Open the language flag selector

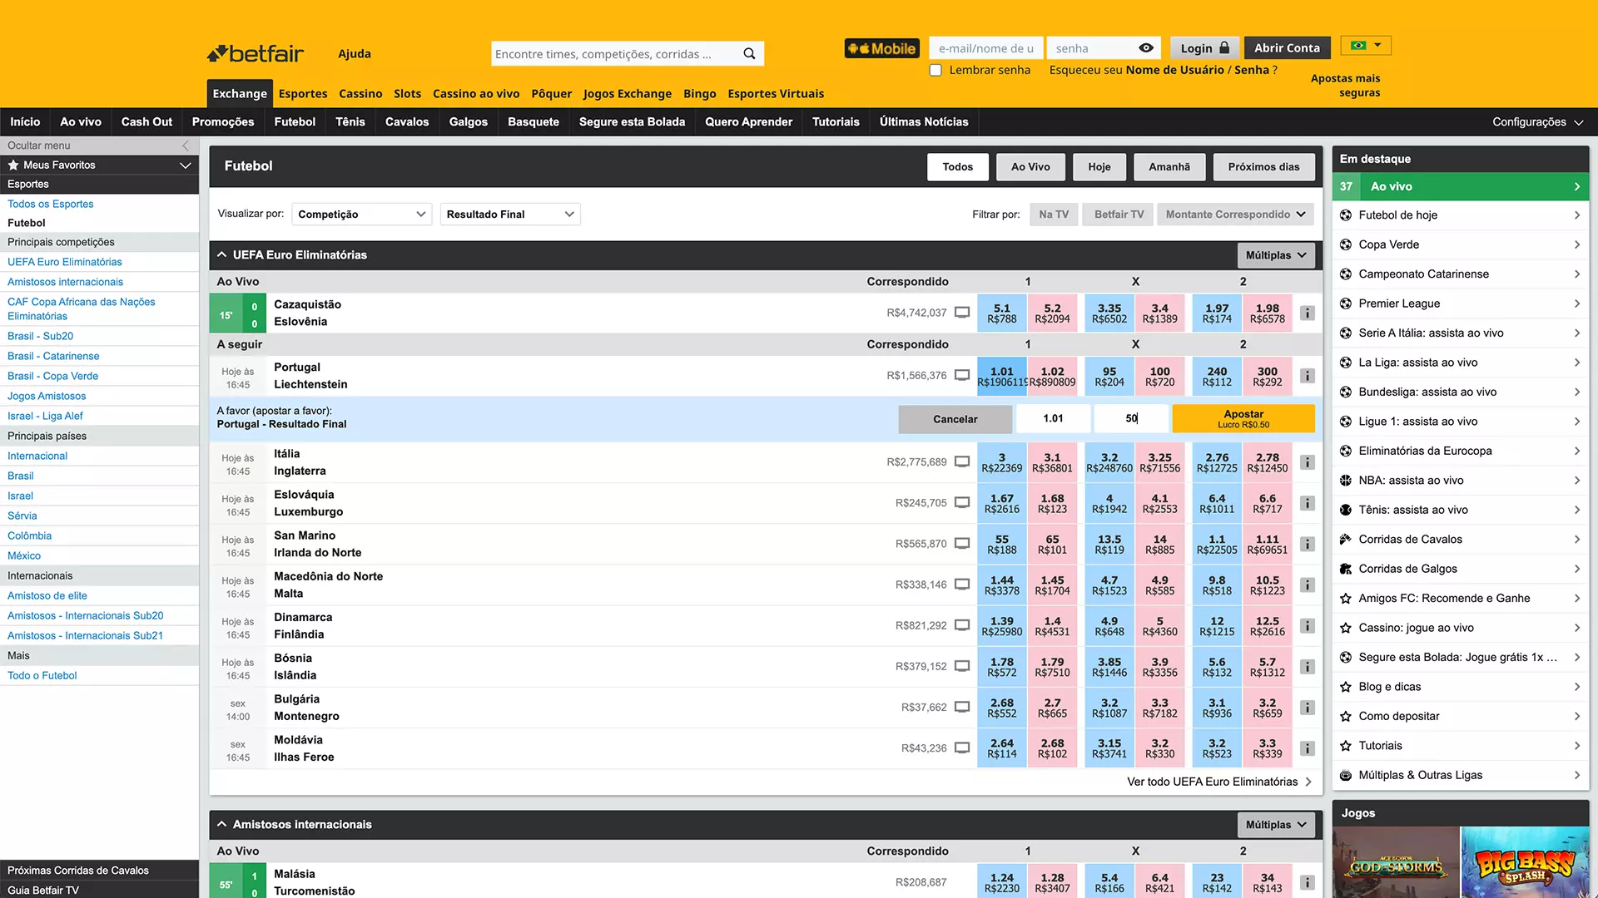[x=1366, y=46]
